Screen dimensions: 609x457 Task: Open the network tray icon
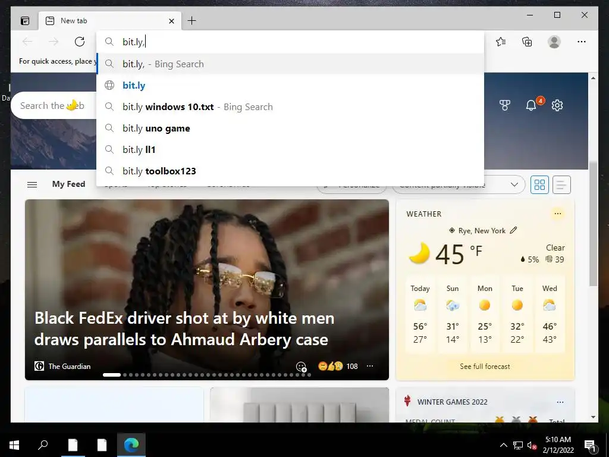518,445
